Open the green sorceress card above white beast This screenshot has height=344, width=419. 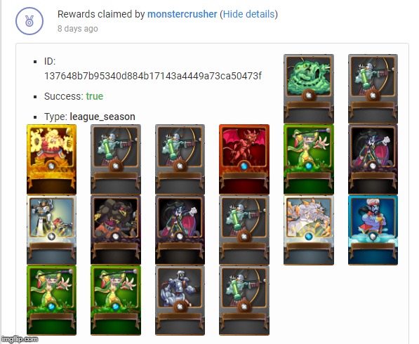pos(309,159)
